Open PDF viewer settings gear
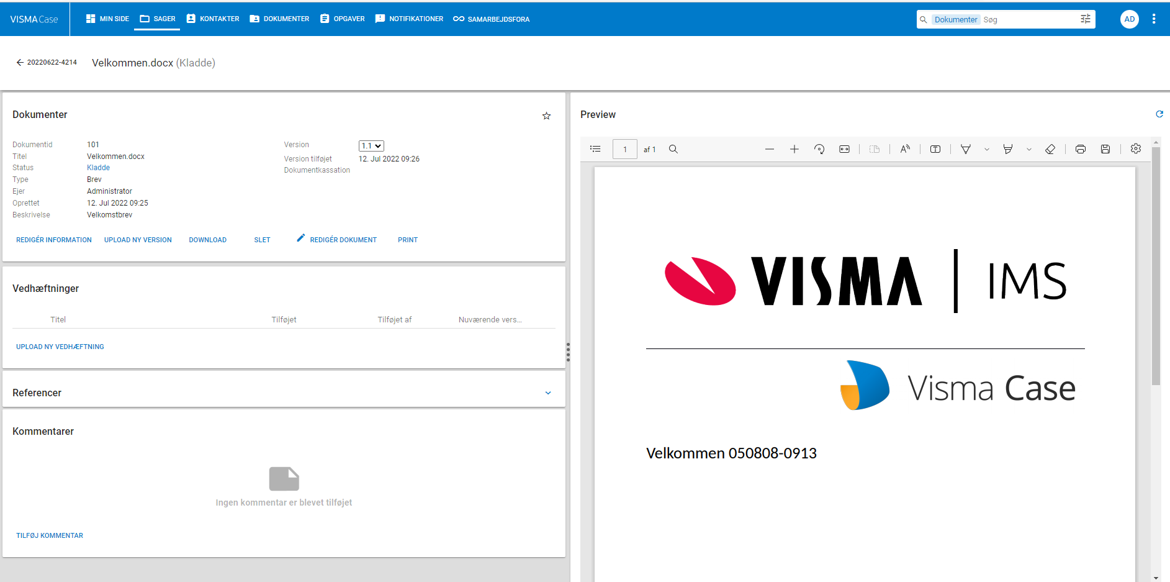Viewport: 1170px width, 582px height. pos(1136,148)
